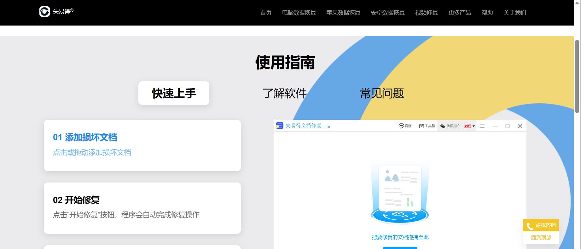581x249 pixels.
Task: Minimize the 失易得文档修复 window
Action: click(495, 126)
